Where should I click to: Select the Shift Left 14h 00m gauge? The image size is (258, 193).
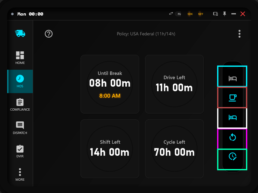pos(110,149)
